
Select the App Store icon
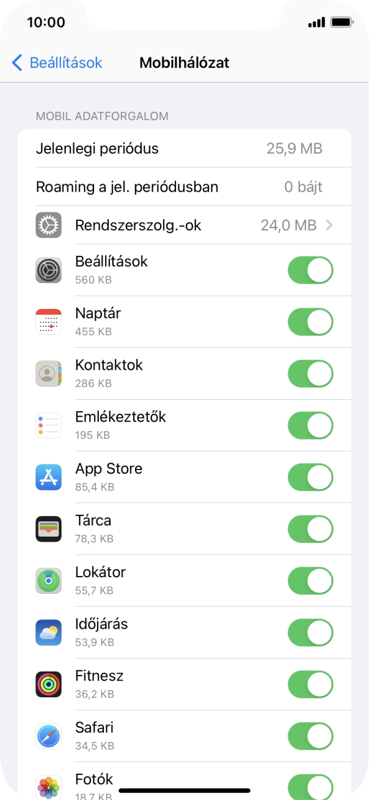point(48,477)
